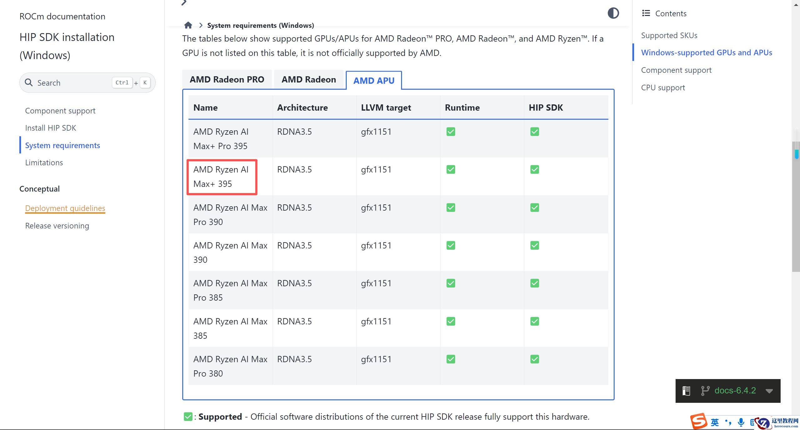This screenshot has width=800, height=430.
Task: Switch to the AMD Radeon PRO tab
Action: point(227,79)
